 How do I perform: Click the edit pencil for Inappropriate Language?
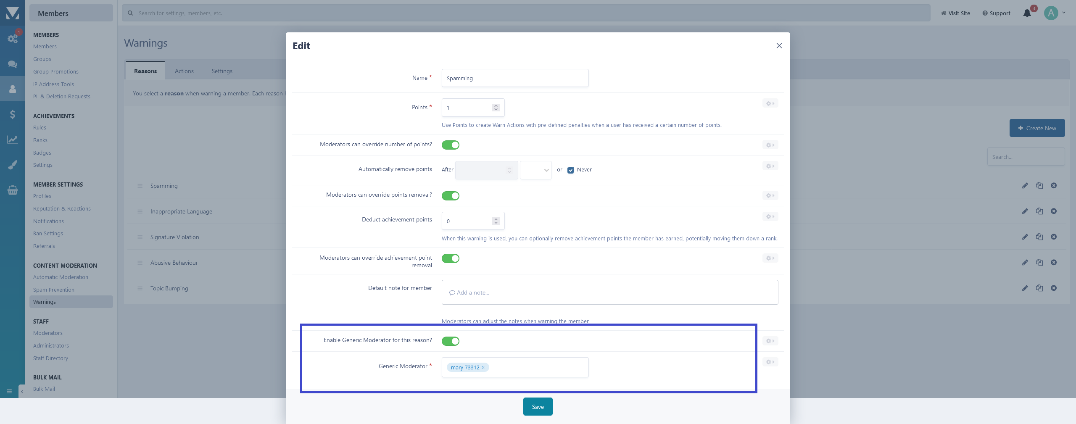pyautogui.click(x=1025, y=211)
